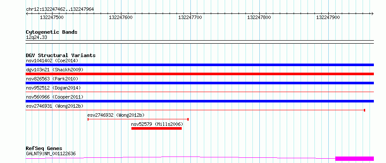Image resolution: width=386 pixels, height=163 pixels.
Task: Open the nsv52579 (Mills2006) label link
Action: pyautogui.click(x=157, y=124)
